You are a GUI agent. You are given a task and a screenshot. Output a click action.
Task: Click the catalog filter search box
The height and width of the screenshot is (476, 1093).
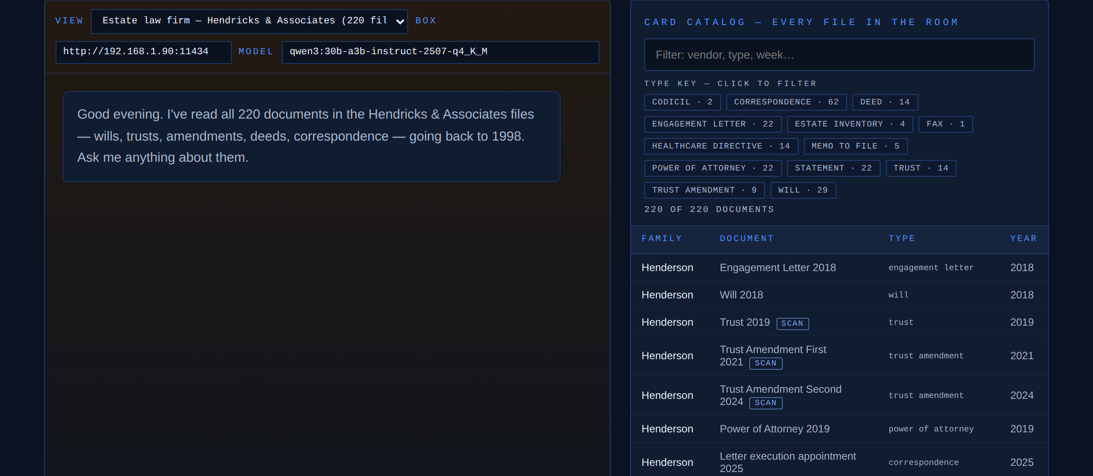pos(839,55)
